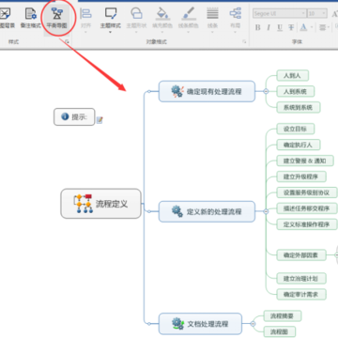Select the central topic 流程定义
338x338 pixels.
tap(100, 204)
